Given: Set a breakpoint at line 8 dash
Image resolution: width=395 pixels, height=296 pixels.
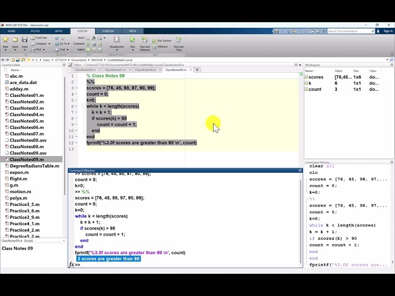Looking at the screenshot, I should [76, 118].
